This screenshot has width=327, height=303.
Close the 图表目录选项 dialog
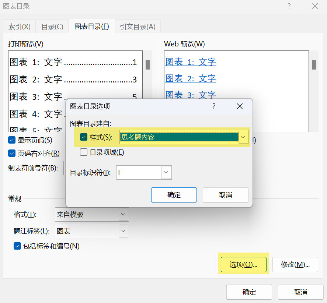[240, 106]
